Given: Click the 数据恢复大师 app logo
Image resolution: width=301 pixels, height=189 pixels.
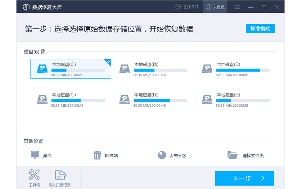Looking at the screenshot, I should point(26,7).
